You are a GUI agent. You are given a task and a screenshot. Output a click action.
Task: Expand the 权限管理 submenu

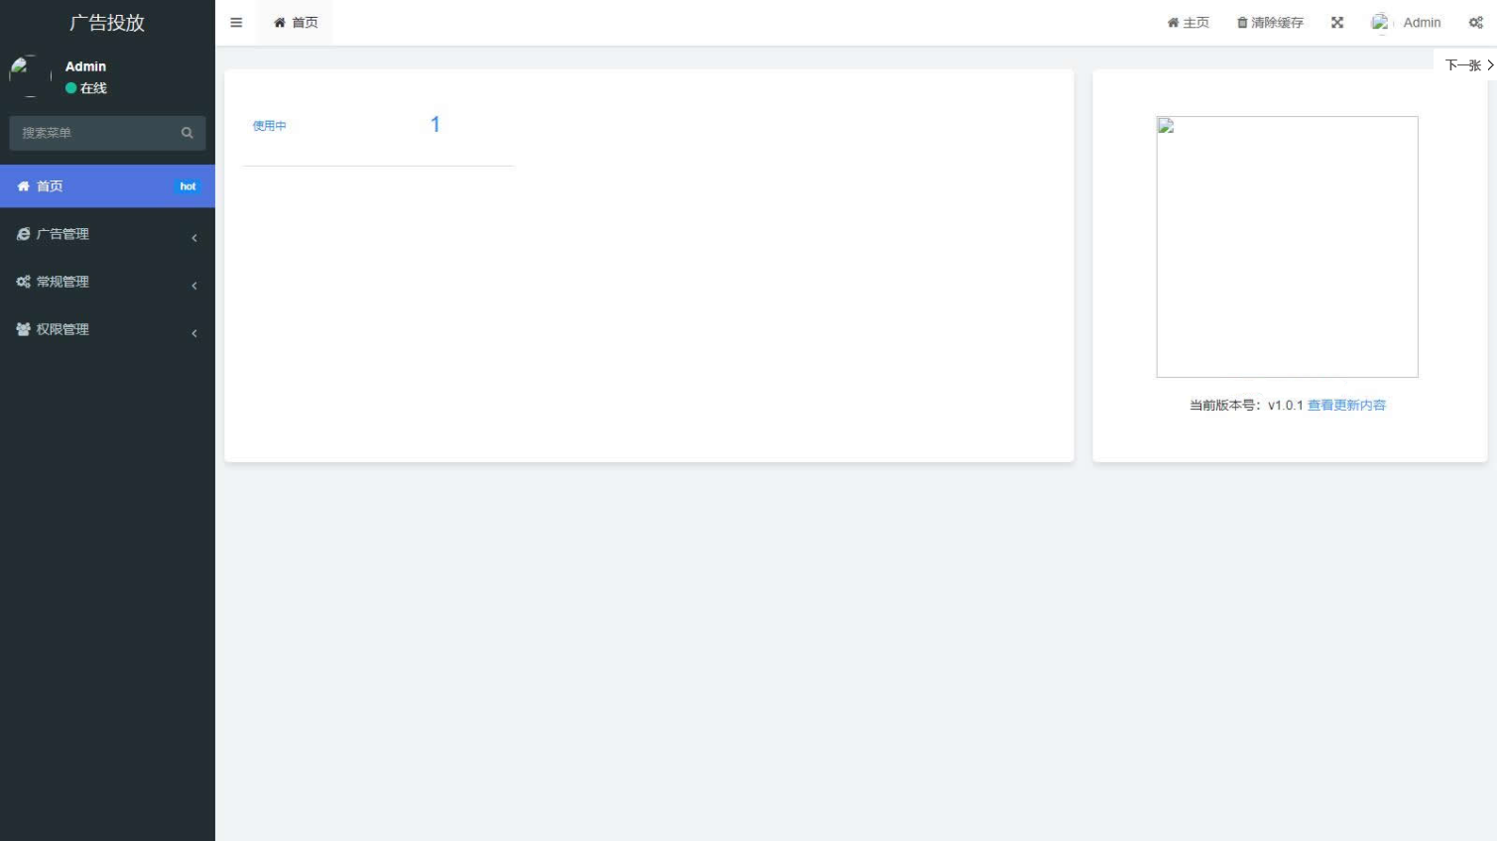click(107, 329)
